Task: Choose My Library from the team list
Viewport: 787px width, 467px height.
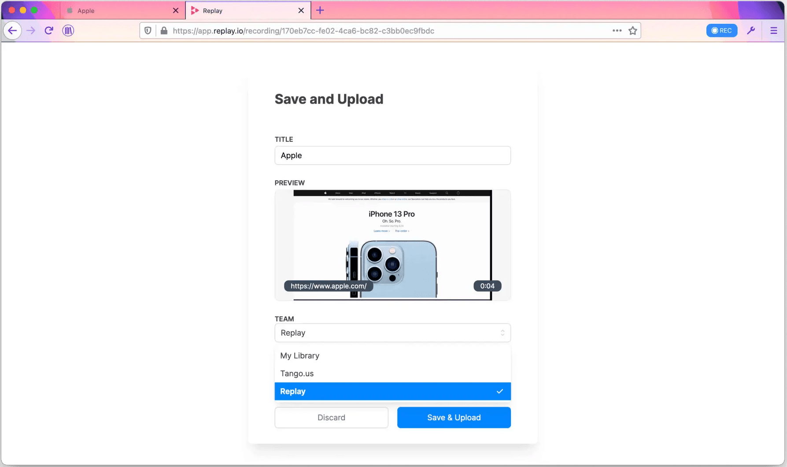Action: [392, 356]
